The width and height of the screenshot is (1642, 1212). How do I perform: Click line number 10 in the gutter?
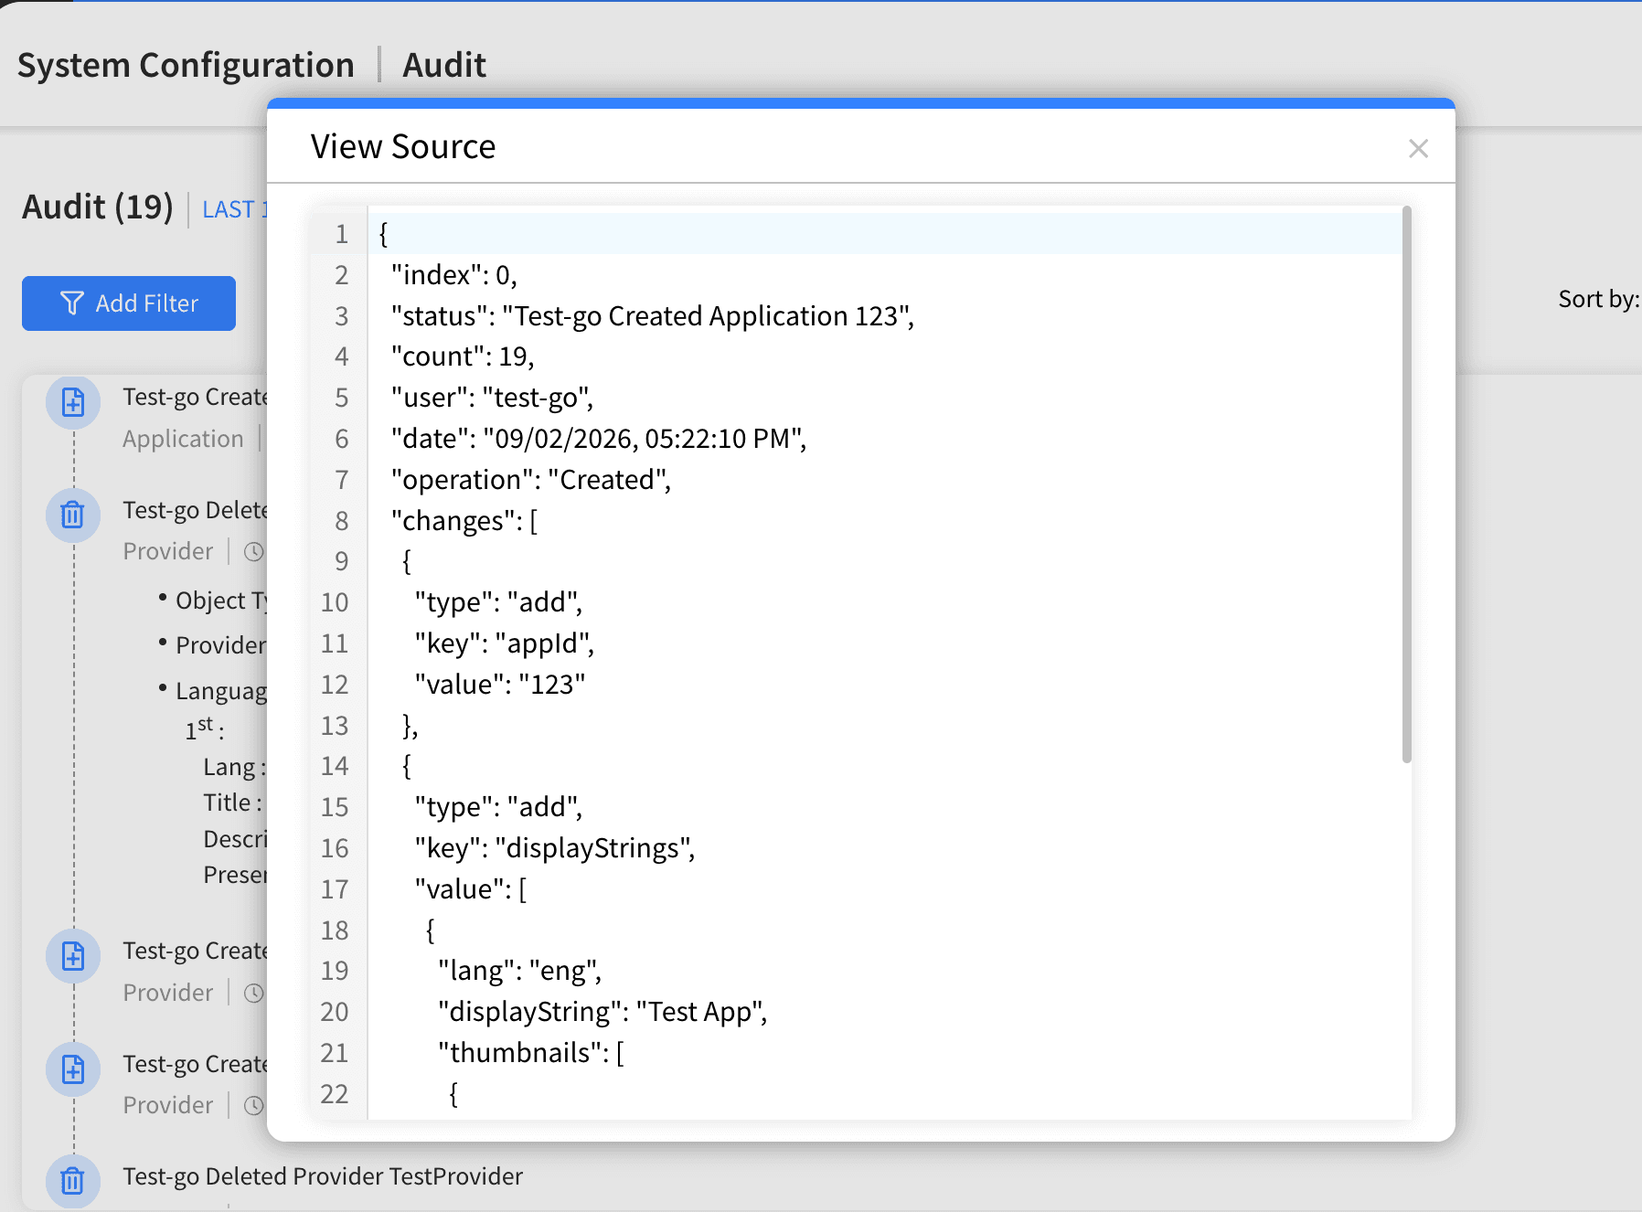click(x=335, y=602)
